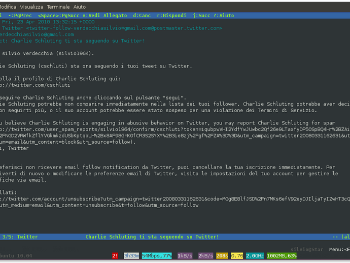Click the 3h33m battery time indicator

click(131, 256)
